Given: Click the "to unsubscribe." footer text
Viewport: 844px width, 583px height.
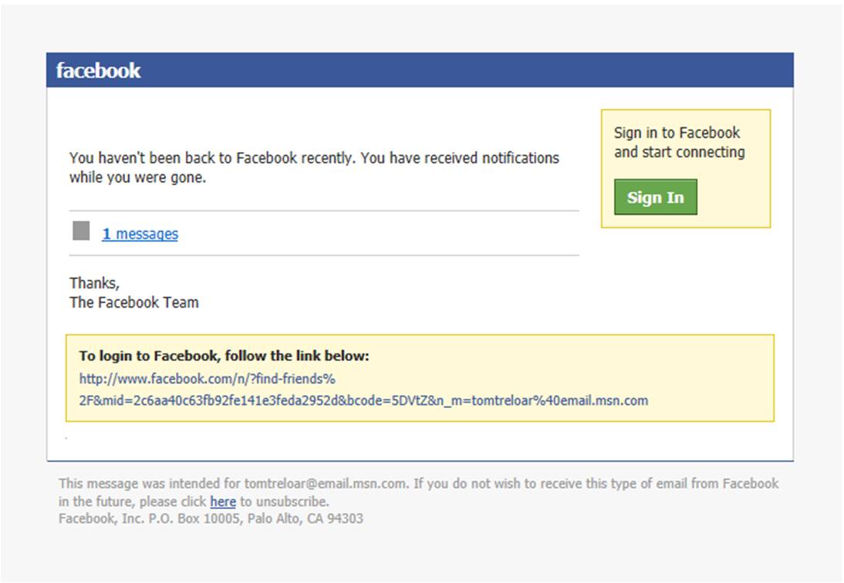Looking at the screenshot, I should (284, 502).
